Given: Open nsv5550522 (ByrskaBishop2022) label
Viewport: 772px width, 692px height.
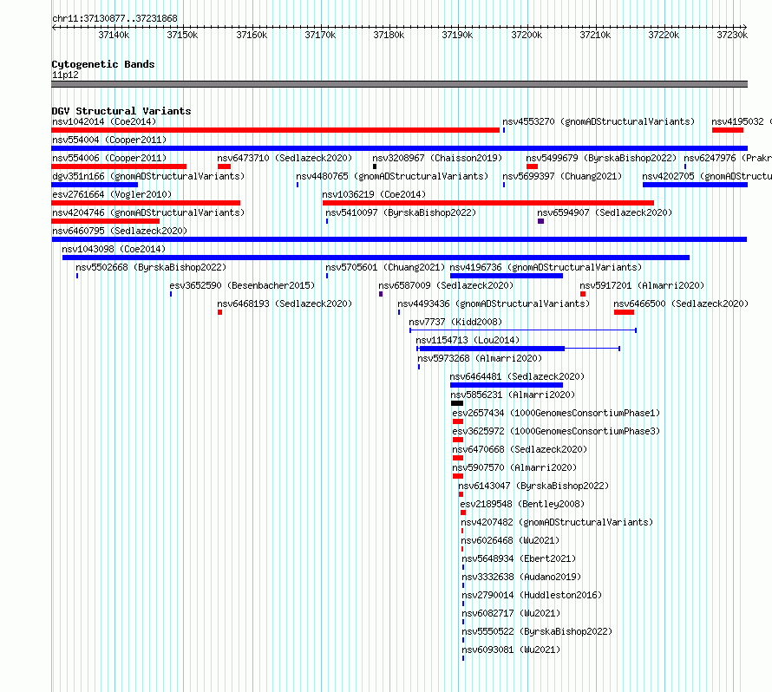Looking at the screenshot, I should point(537,631).
